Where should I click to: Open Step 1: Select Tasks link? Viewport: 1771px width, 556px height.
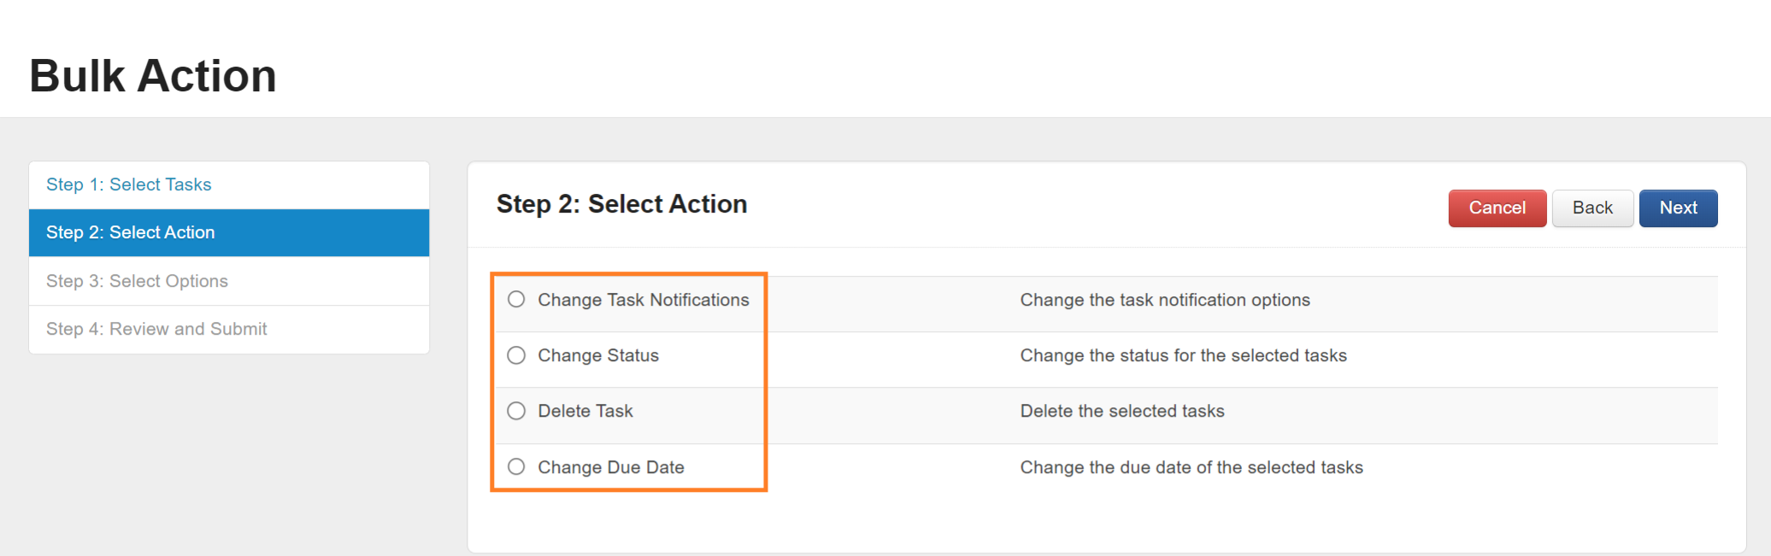click(x=129, y=184)
